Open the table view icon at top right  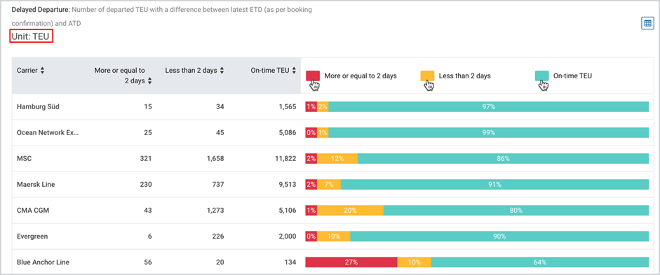647,24
